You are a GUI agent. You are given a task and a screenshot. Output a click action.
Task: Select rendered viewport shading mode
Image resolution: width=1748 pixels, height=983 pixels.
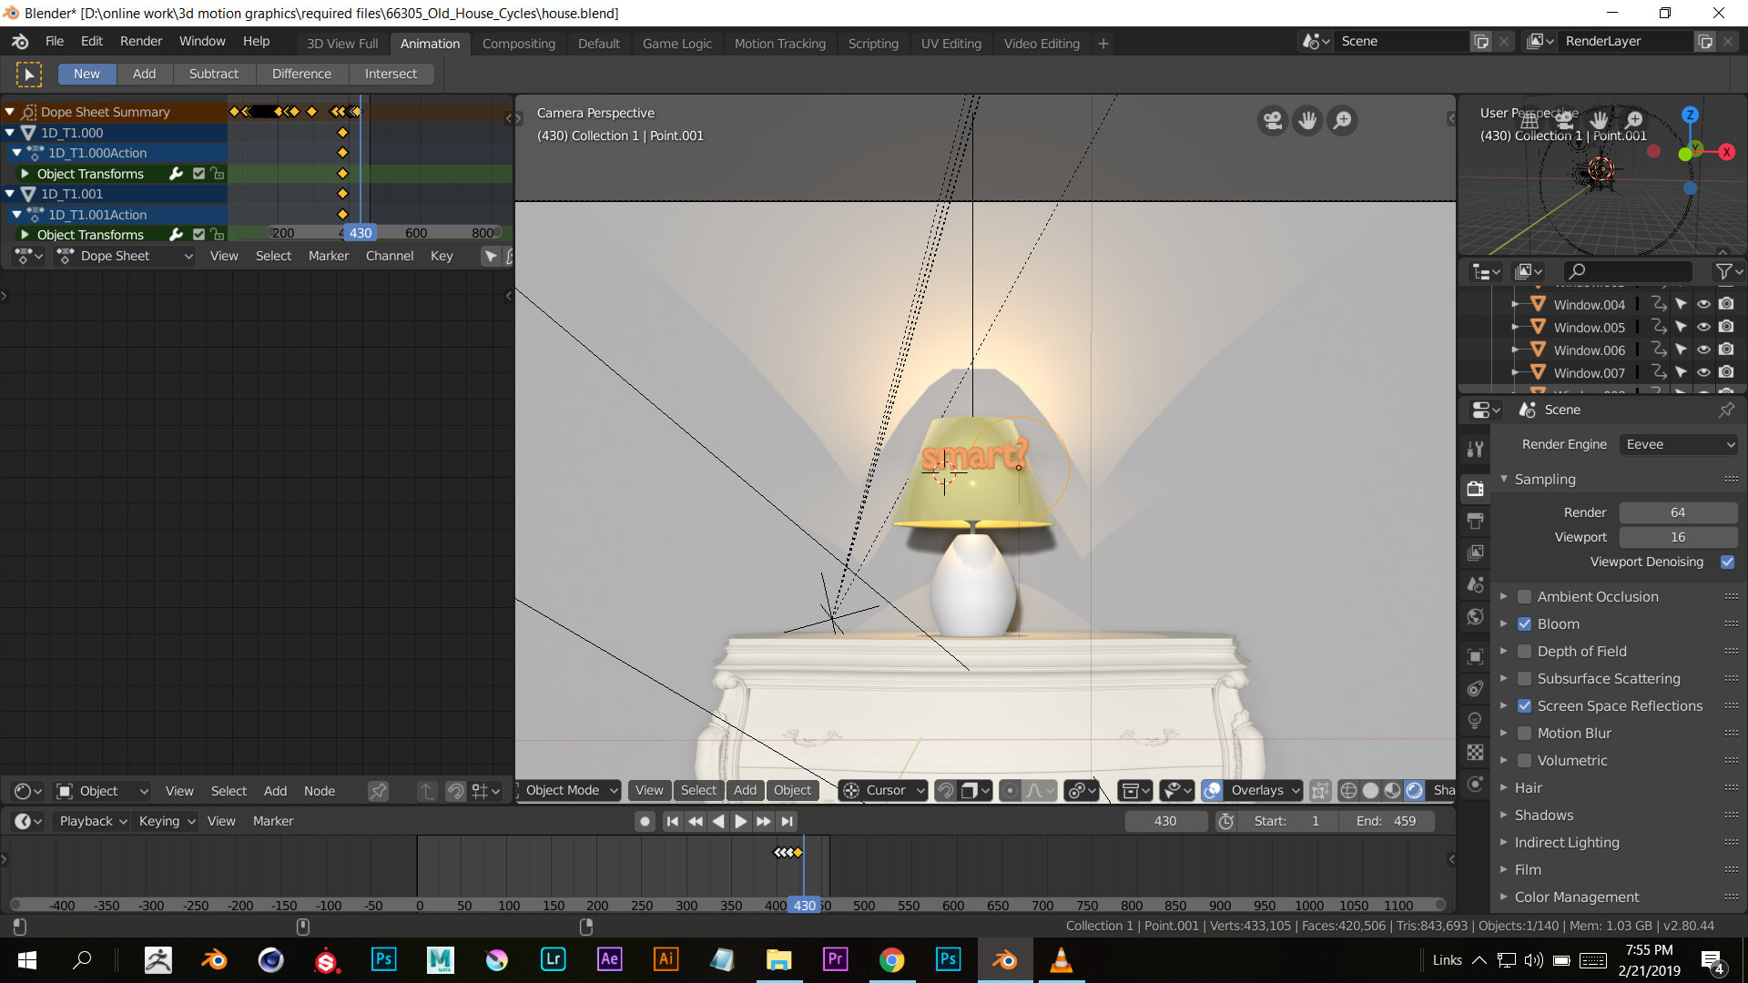pos(1414,791)
